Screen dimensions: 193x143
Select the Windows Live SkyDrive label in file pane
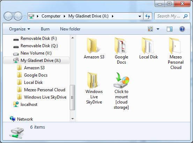point(94,97)
